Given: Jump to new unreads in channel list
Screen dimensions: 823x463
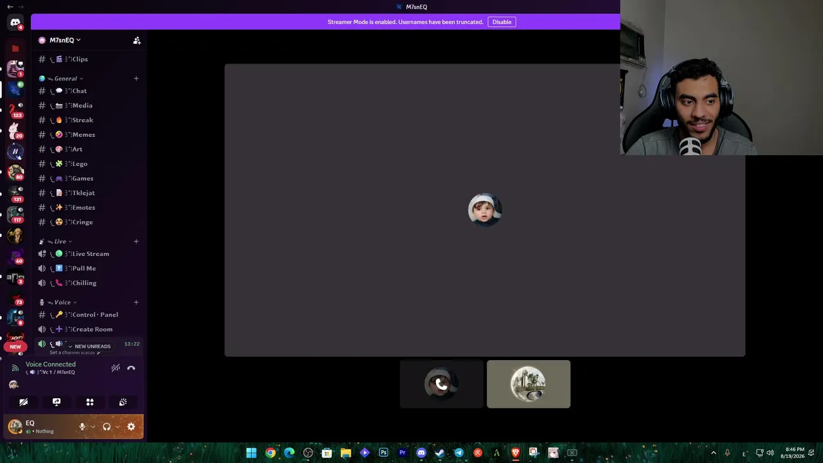Looking at the screenshot, I should click(89, 347).
